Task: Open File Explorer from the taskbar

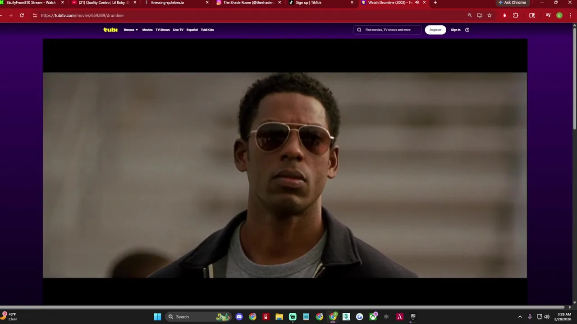Action: (279, 317)
